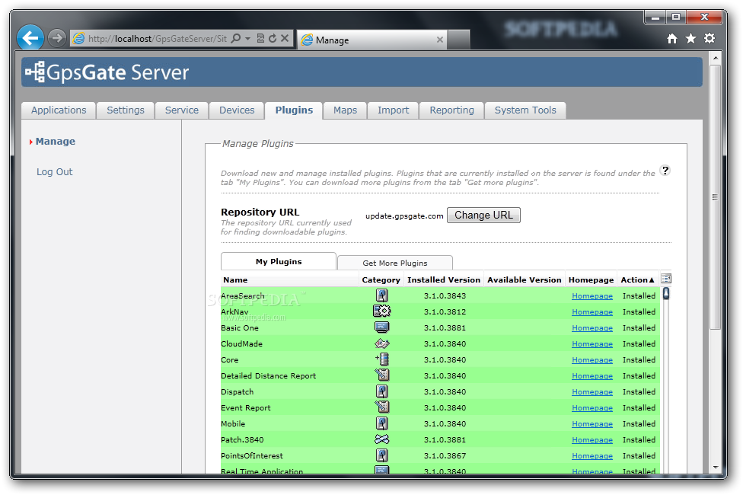Open the Settings tab
The width and height of the screenshot is (743, 495).
click(126, 110)
